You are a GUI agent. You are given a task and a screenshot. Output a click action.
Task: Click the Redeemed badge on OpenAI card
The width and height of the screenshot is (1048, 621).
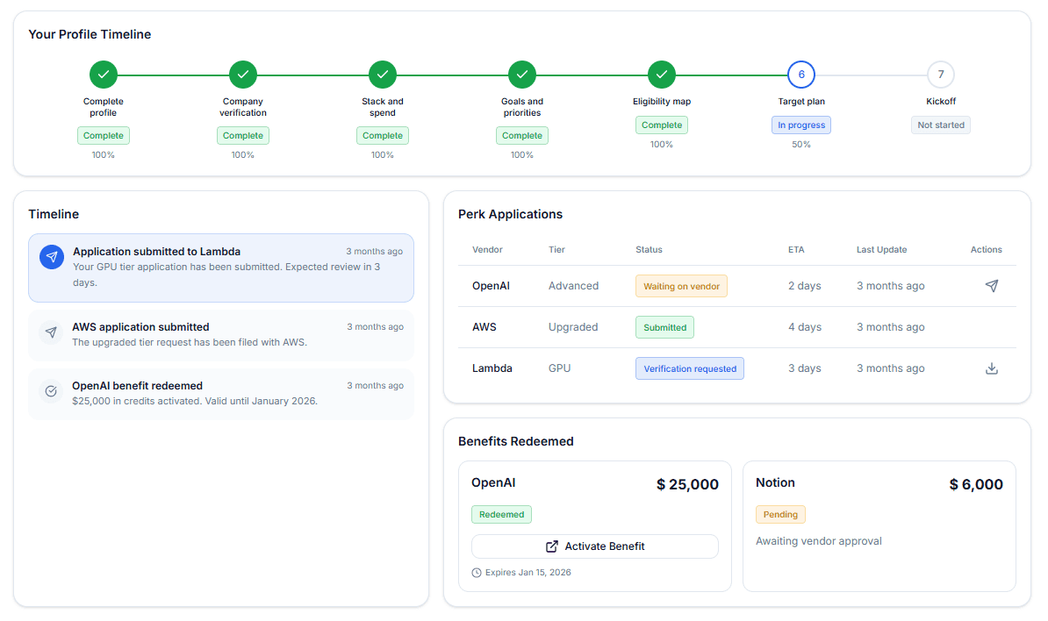tap(501, 514)
